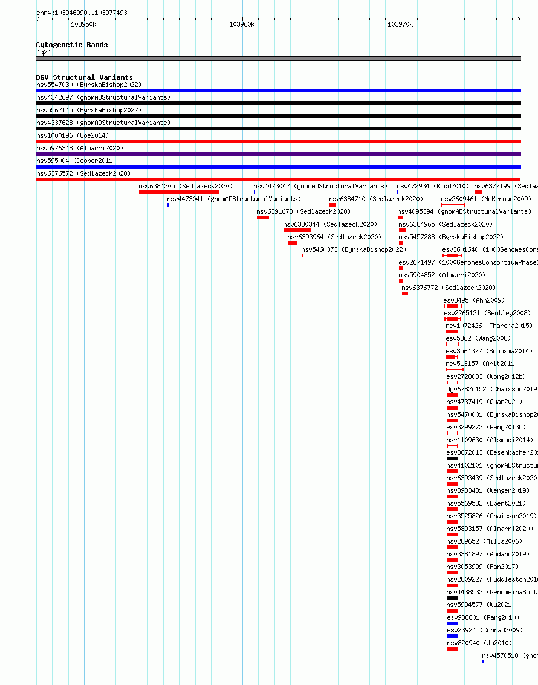
Task: Select the nsv6391678 (Sedlazeck2020) label
Action: click(x=303, y=211)
